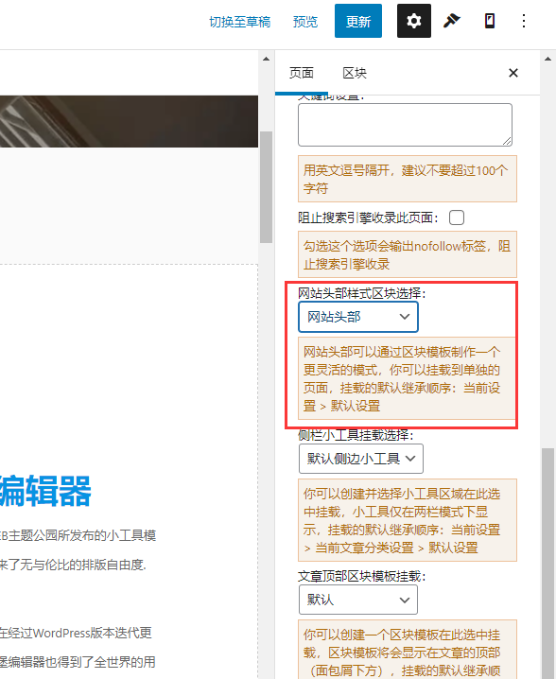Click the header banner image in editor
Viewport: 556px width, 679px height.
[129, 121]
